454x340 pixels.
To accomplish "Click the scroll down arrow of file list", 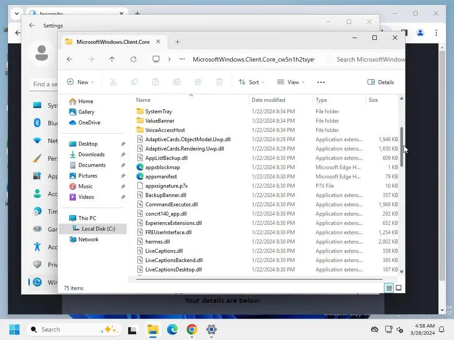I will pos(402,271).
